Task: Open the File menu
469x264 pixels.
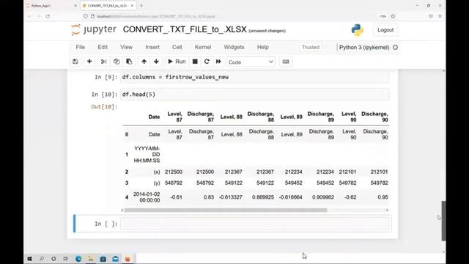Action: 81,47
